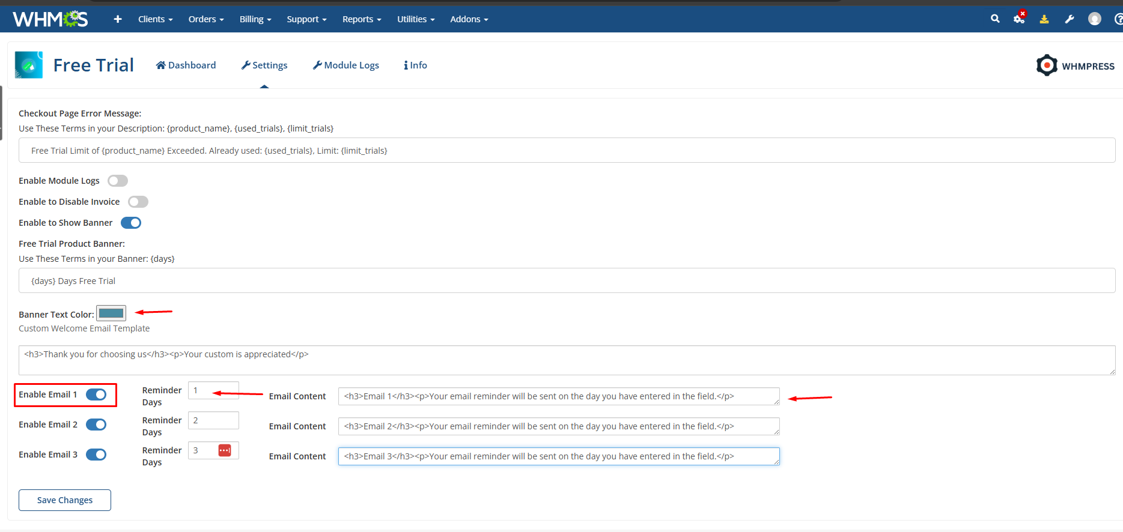The width and height of the screenshot is (1123, 532).
Task: Open the Banner Text Color swatch
Action: tap(111, 313)
